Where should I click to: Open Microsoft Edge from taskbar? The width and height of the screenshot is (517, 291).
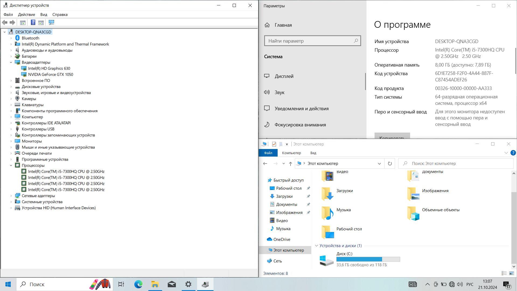pyautogui.click(x=138, y=284)
